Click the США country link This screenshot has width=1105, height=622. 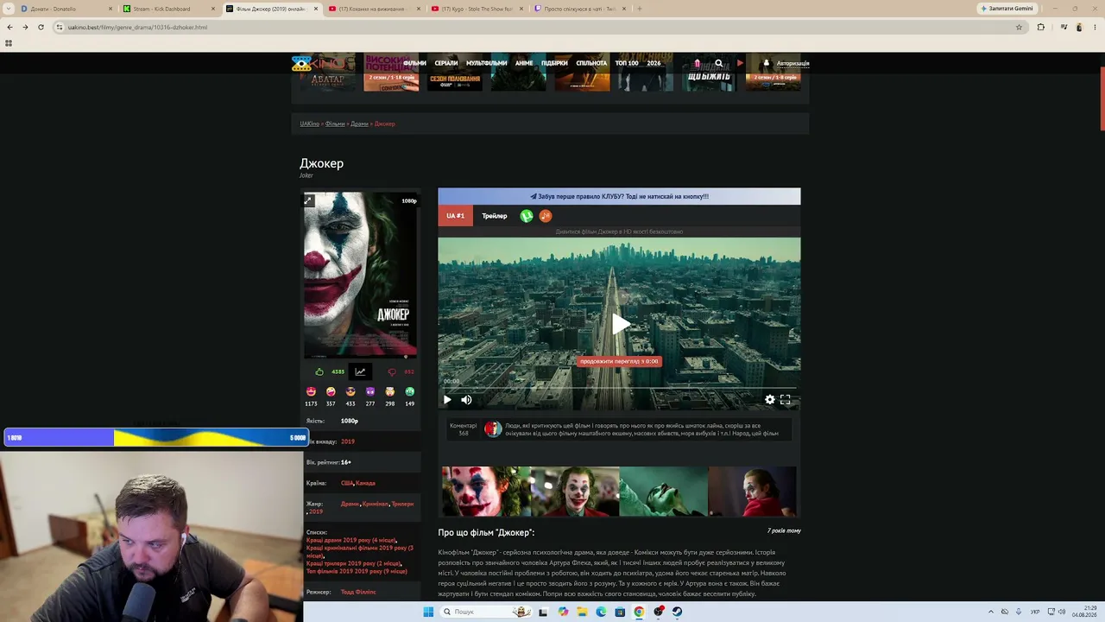coord(347,483)
